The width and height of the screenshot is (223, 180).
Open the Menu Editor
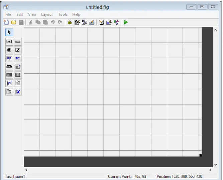tap(77, 22)
